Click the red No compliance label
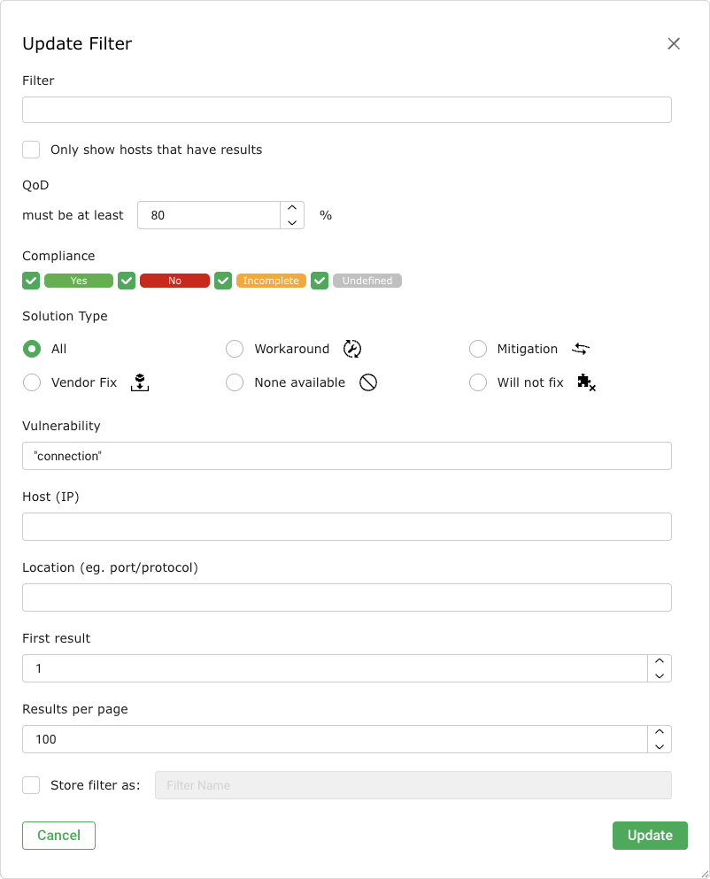Image resolution: width=710 pixels, height=879 pixels. tap(174, 281)
